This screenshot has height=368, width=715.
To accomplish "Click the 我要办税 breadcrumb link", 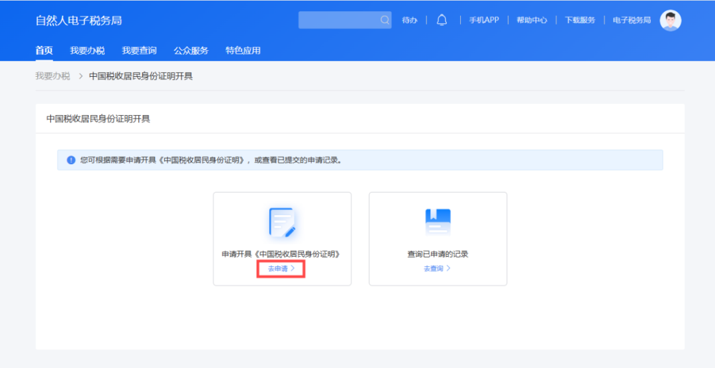I will coord(52,76).
